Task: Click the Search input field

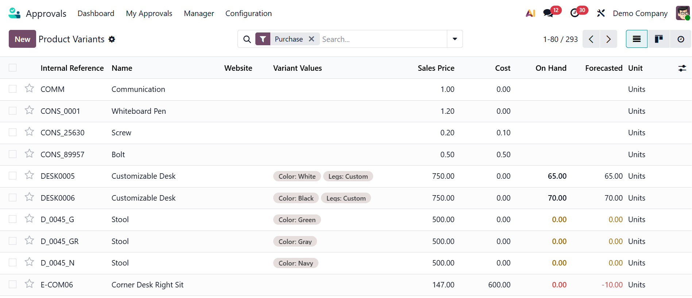Action: [383, 39]
